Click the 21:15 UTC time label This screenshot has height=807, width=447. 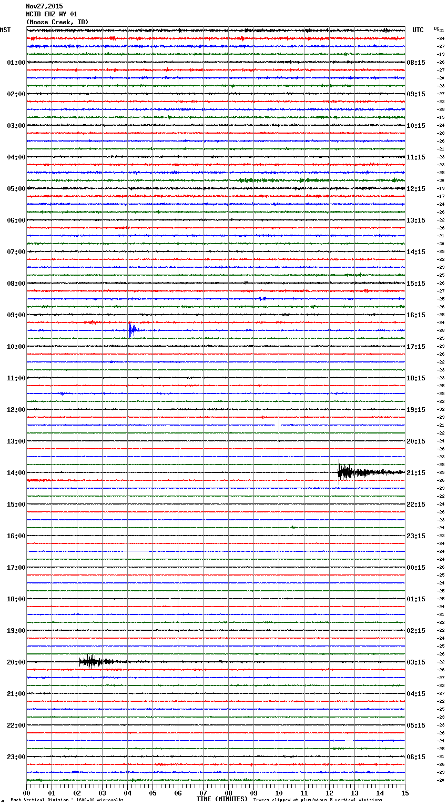pos(416,473)
